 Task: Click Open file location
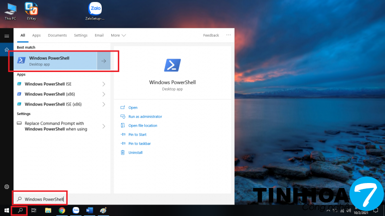(142, 125)
